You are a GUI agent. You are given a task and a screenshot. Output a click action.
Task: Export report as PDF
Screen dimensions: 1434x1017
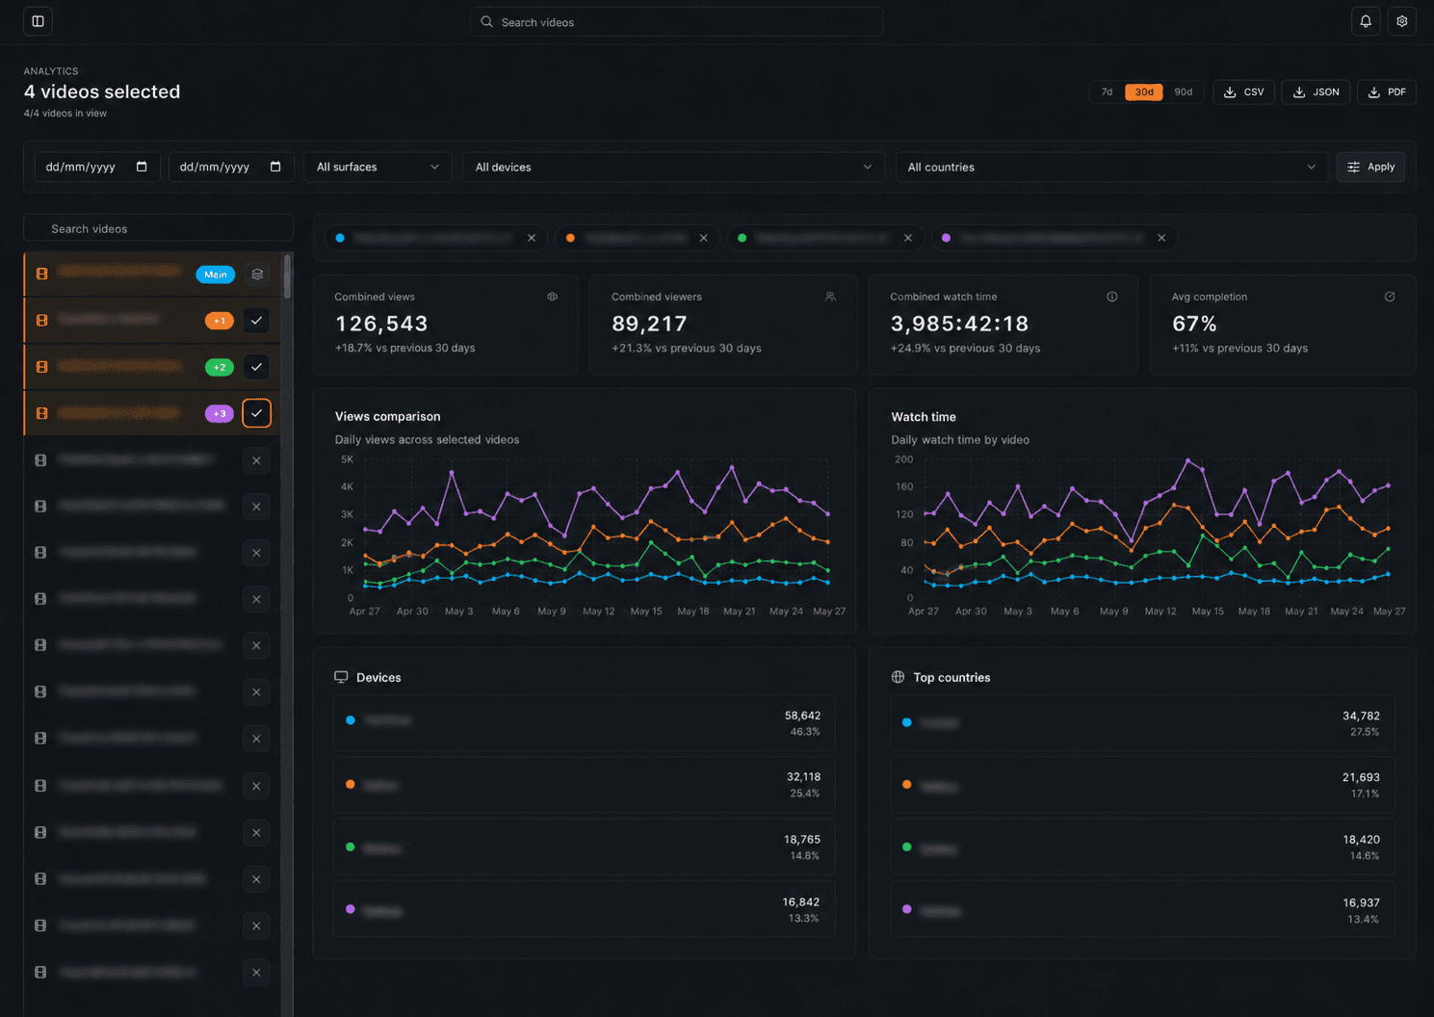1387,92
